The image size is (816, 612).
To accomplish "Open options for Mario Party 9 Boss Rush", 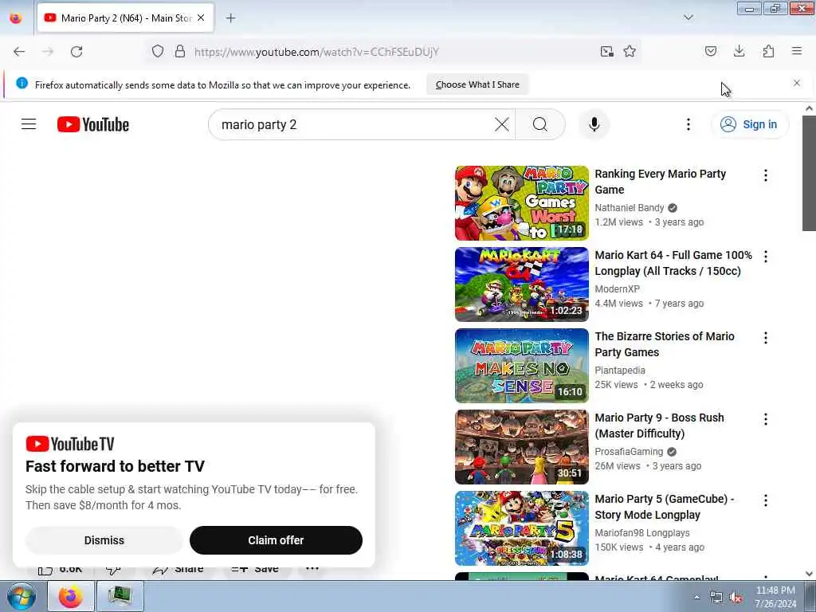I will tap(765, 419).
